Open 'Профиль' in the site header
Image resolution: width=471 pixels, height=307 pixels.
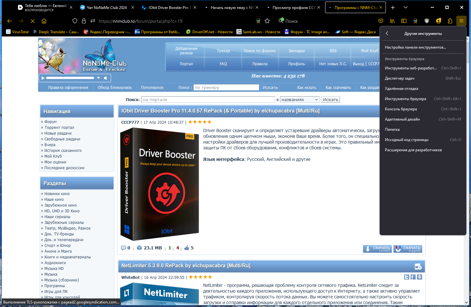pyautogui.click(x=297, y=64)
